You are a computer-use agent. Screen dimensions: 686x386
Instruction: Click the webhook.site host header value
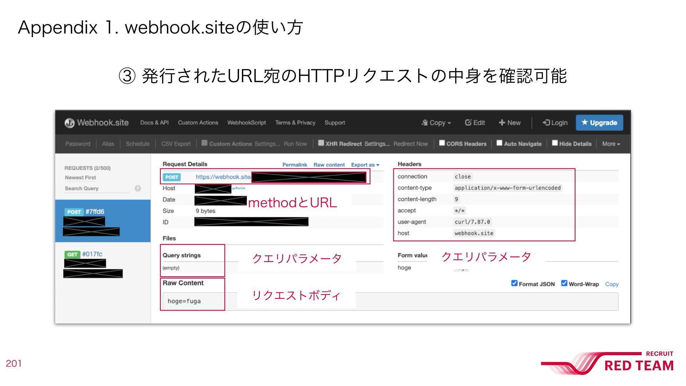pyautogui.click(x=474, y=233)
